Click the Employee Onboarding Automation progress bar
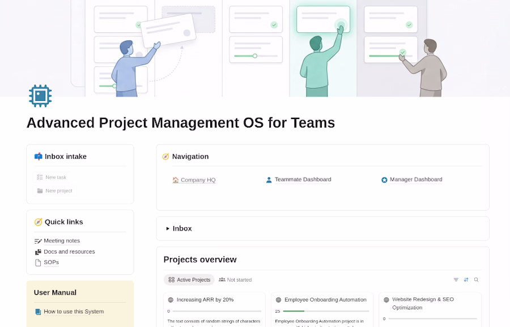The width and height of the screenshot is (510, 327). (326, 311)
